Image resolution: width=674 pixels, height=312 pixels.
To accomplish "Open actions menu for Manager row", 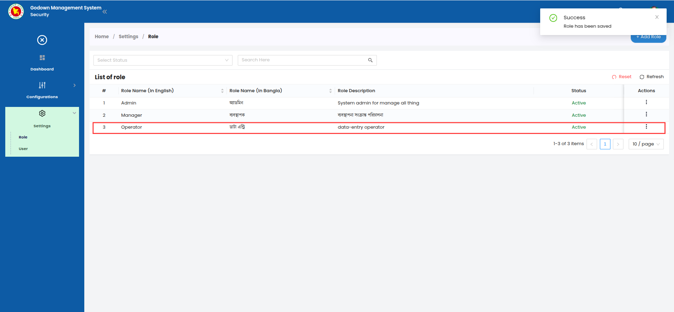I will [646, 114].
